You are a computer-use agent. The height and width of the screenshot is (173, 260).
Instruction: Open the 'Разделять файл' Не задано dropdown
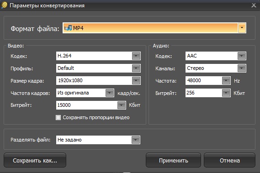click(x=136, y=140)
